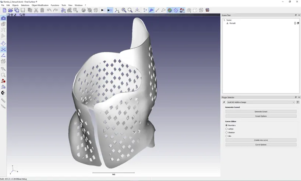Open the Objects menu
The image size is (301, 181).
(x=15, y=5)
